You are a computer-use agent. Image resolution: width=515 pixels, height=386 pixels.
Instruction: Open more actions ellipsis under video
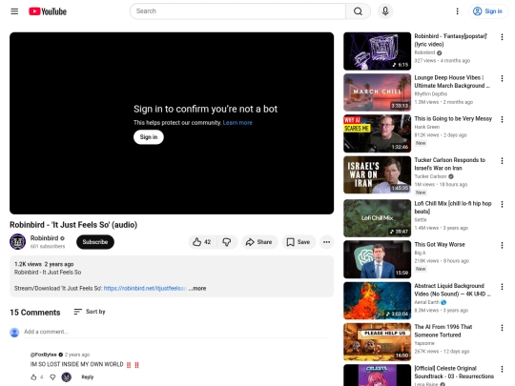pyautogui.click(x=326, y=242)
